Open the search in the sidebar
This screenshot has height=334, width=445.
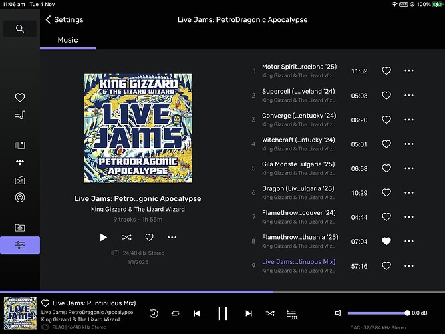(x=20, y=29)
